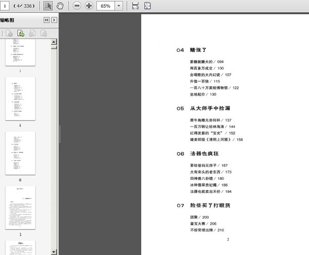Click the first thumbnail panel toolbar icon
This screenshot has height=255, width=309.
9,33
